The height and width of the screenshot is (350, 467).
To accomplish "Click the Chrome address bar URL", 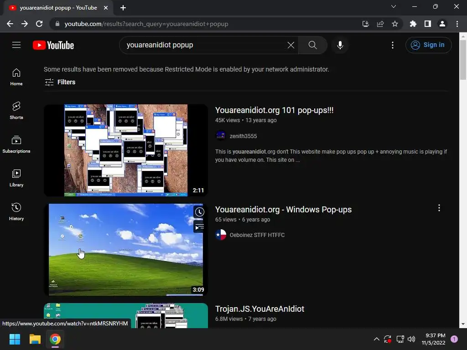I will 146,24.
